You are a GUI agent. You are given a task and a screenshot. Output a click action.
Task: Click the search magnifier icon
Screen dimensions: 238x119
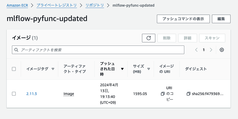point(16,50)
